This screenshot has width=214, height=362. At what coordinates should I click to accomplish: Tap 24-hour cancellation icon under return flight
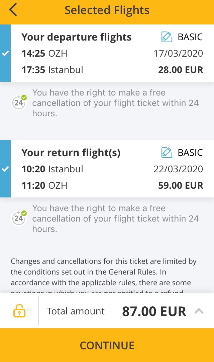point(19,218)
